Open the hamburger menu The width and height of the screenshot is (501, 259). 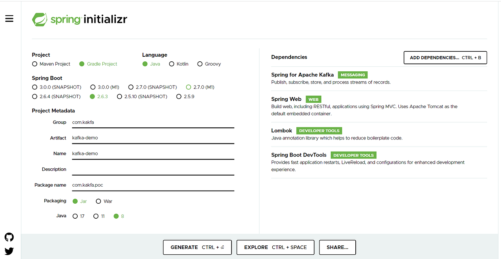[9, 19]
